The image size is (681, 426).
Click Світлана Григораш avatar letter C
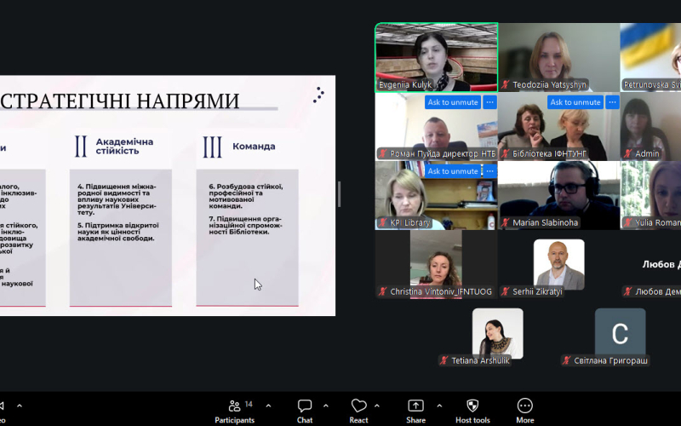[x=621, y=333]
